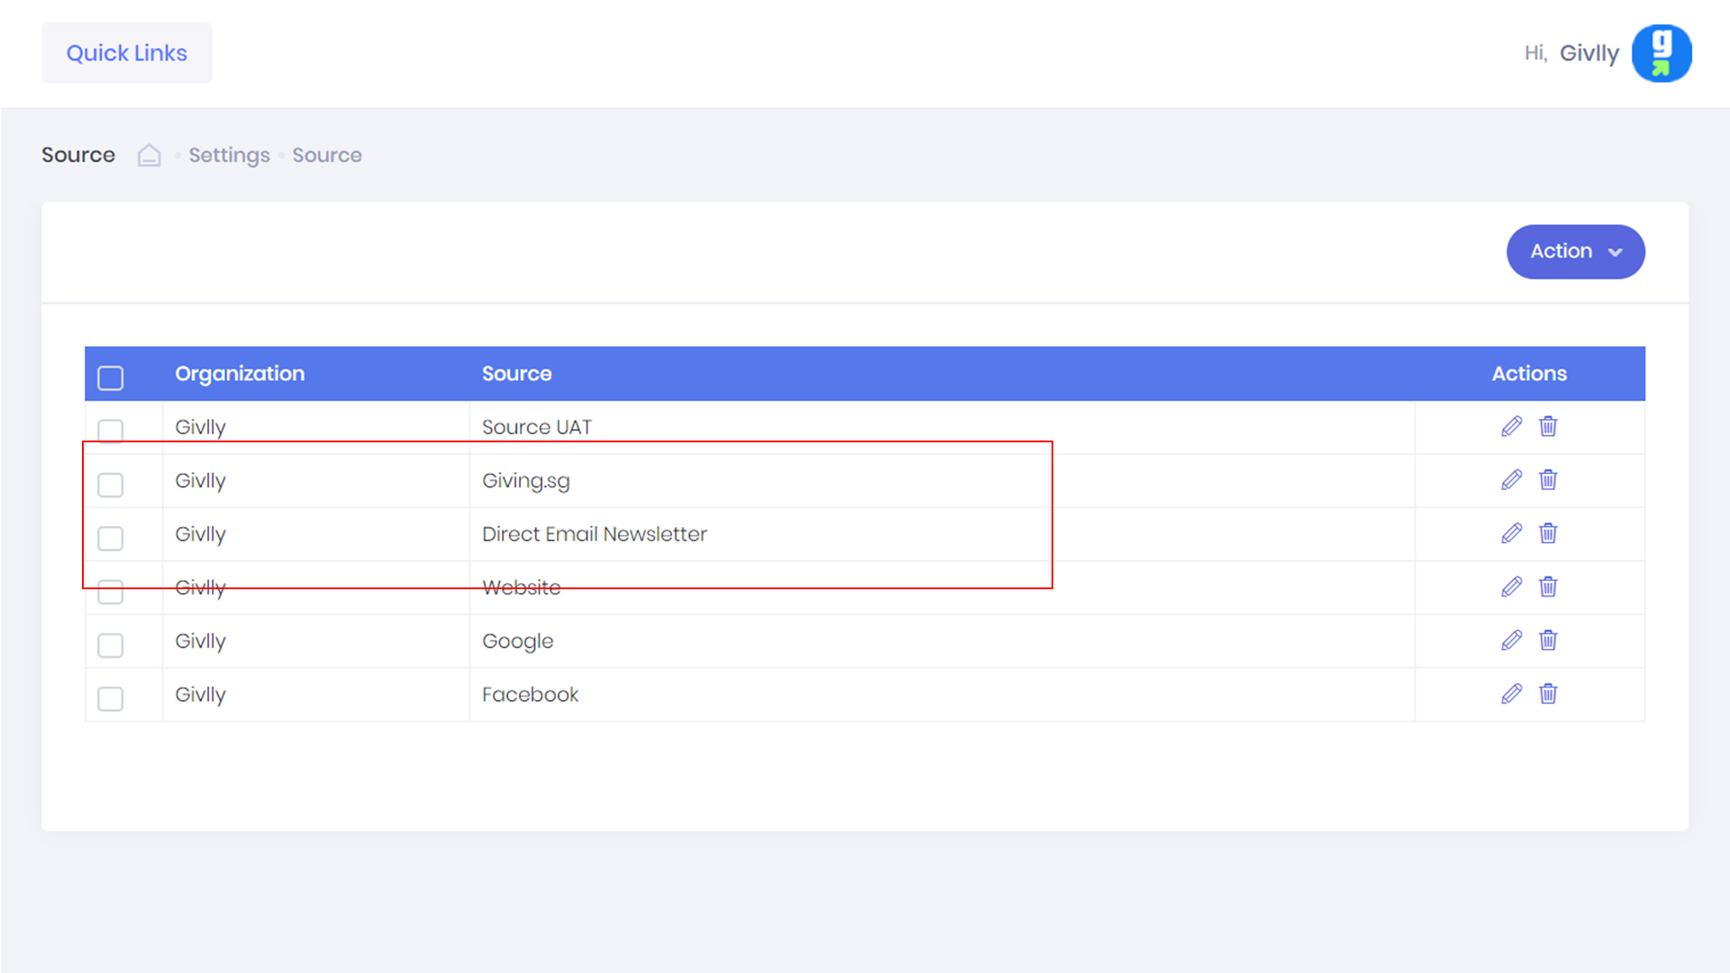Image resolution: width=1730 pixels, height=973 pixels.
Task: Go to Settings breadcrumb link
Action: tap(229, 155)
